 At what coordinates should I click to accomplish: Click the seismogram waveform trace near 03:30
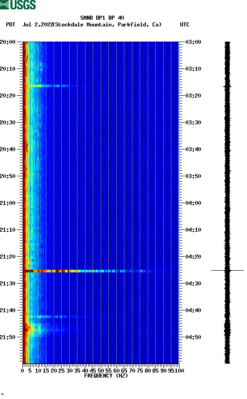(227, 123)
